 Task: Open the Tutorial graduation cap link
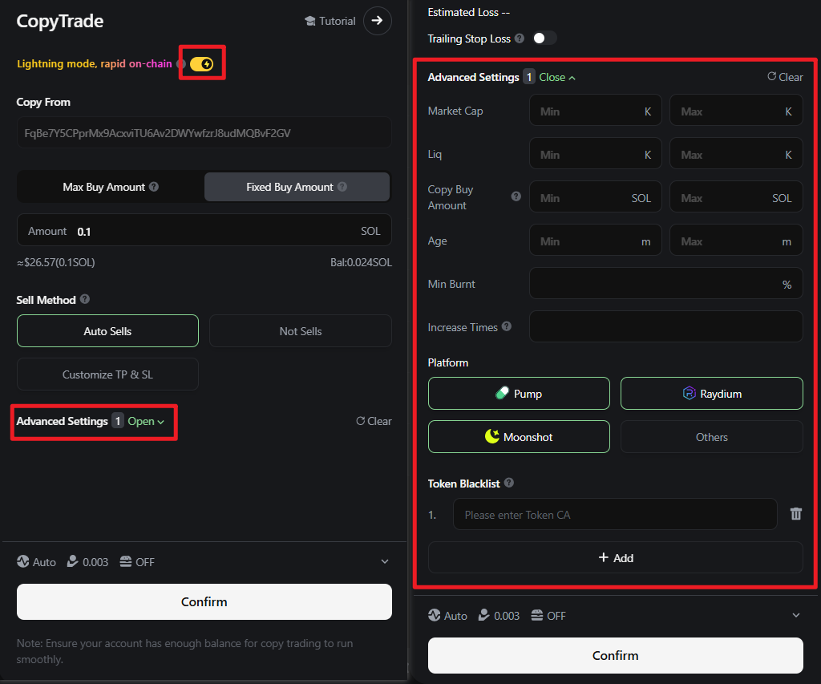pyautogui.click(x=330, y=22)
